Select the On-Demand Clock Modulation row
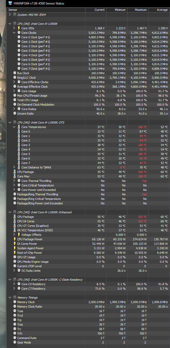The image size is (170, 348). click(88, 105)
